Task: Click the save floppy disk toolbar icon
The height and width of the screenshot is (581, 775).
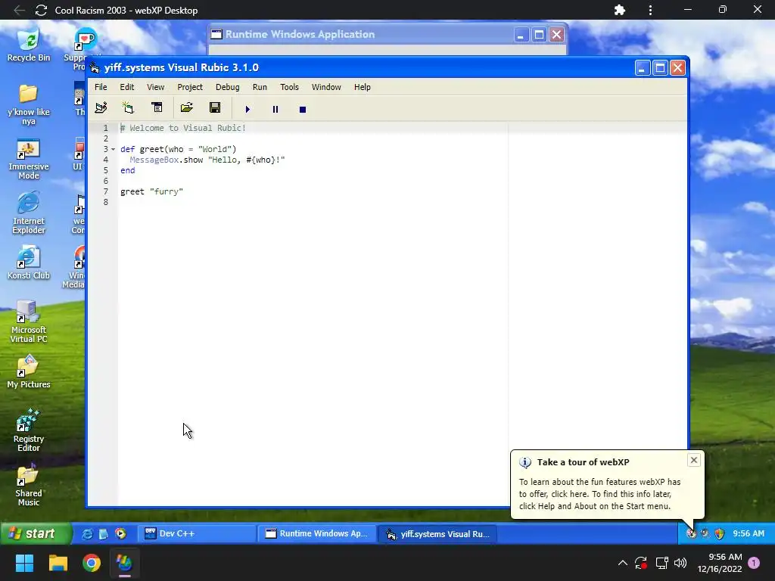Action: [x=215, y=107]
